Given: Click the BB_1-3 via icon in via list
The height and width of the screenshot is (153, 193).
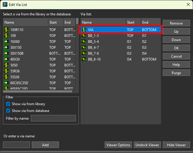Looking at the screenshot, I should click(x=84, y=36).
